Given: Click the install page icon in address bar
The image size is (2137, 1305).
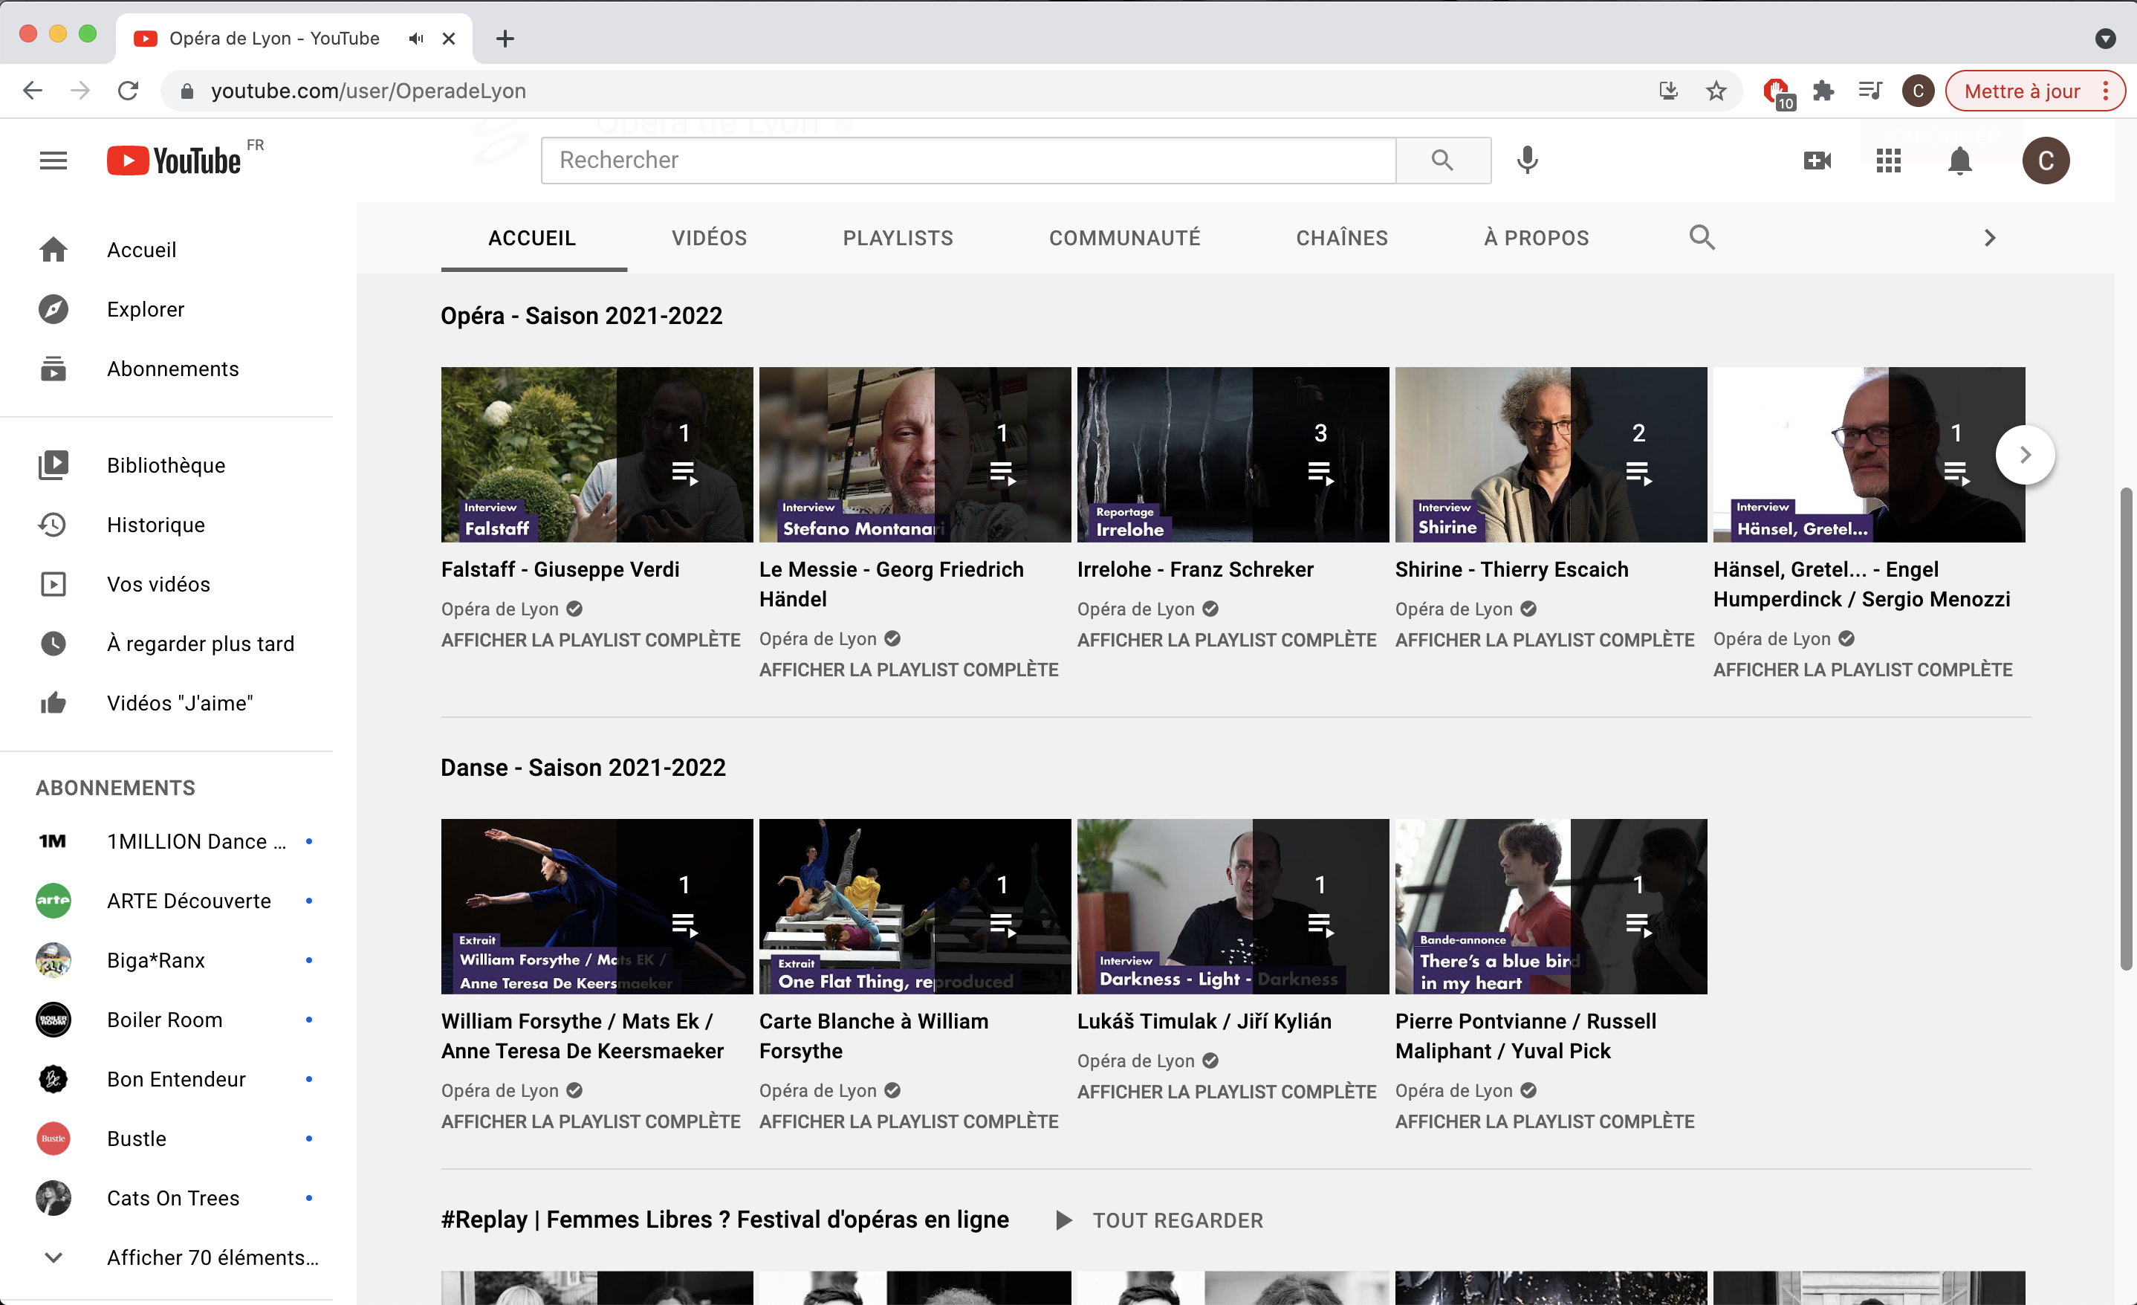Looking at the screenshot, I should (1668, 91).
